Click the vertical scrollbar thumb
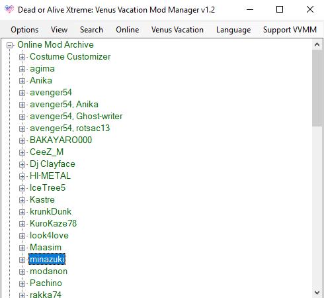324x298 pixels. (x=317, y=88)
